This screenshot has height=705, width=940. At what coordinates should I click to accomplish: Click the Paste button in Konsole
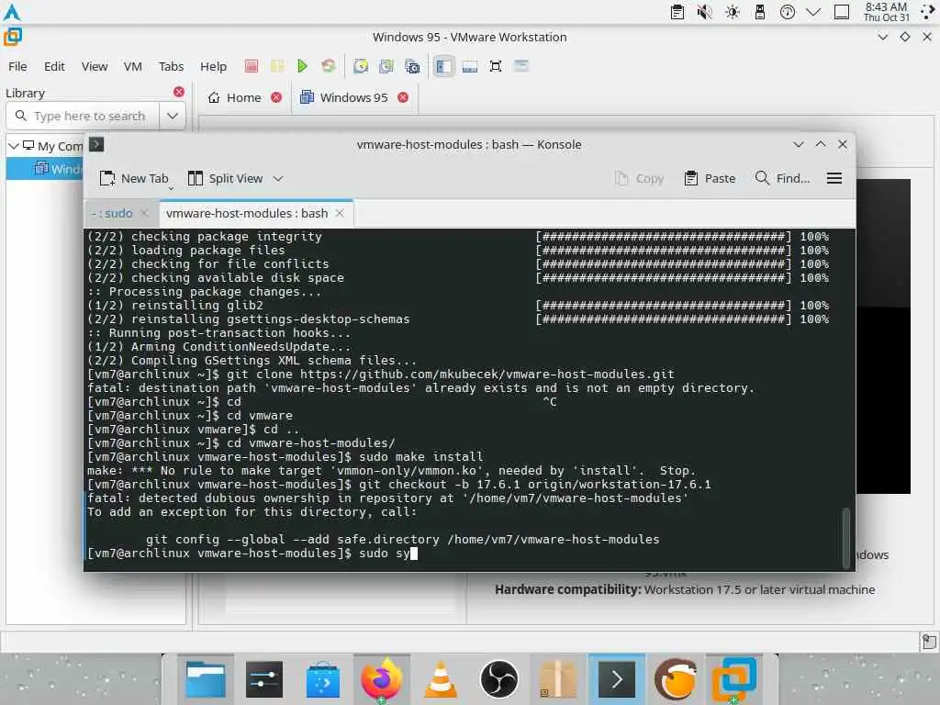710,179
